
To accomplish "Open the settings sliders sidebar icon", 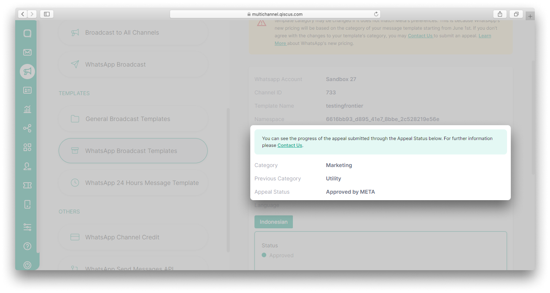I will tap(27, 227).
